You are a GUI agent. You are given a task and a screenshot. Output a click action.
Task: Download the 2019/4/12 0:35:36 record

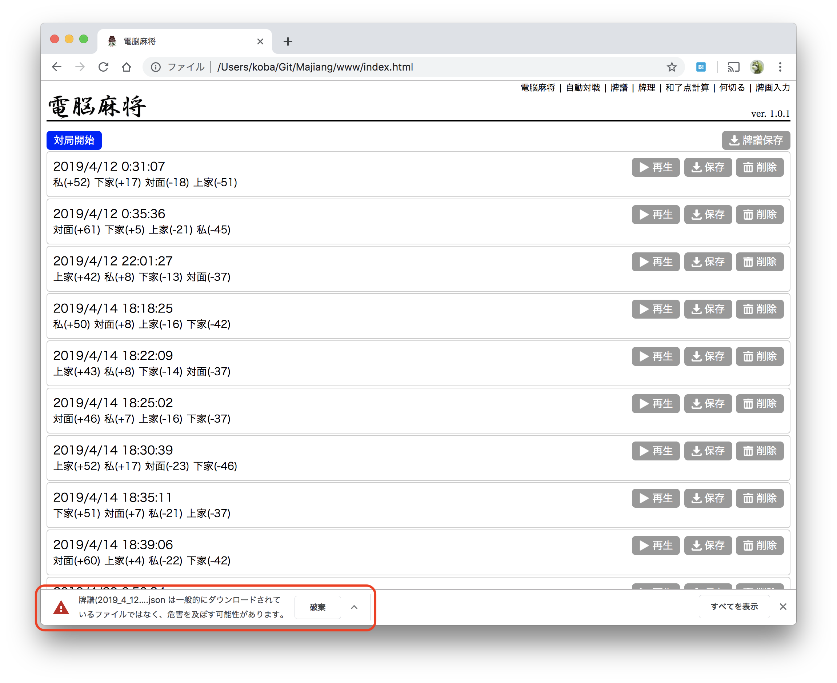pyautogui.click(x=708, y=215)
